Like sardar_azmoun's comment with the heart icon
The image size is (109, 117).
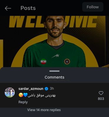pos(101,93)
